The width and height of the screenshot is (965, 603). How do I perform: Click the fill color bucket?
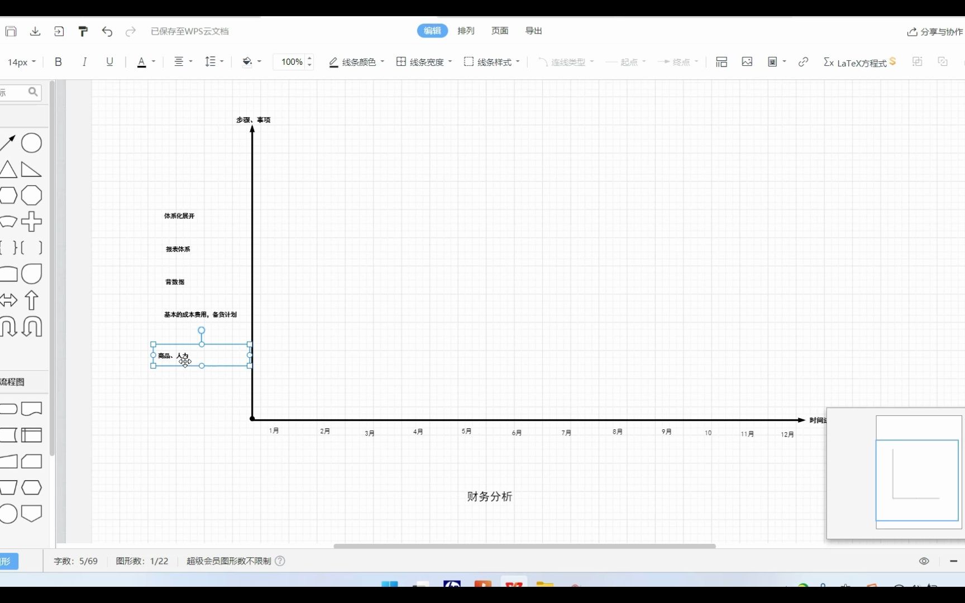tap(247, 61)
